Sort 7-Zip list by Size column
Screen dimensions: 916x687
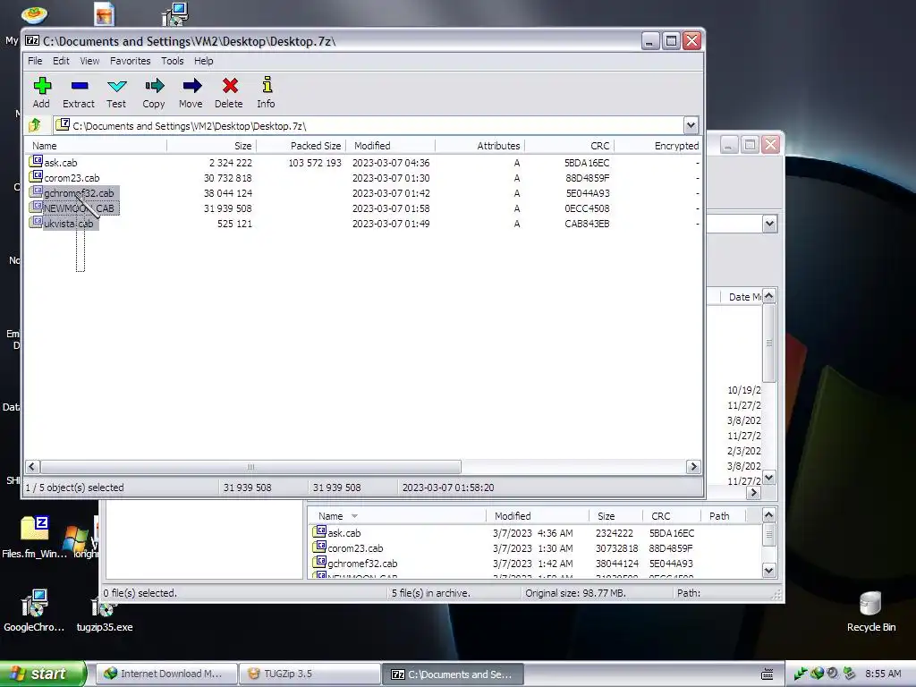(x=211, y=146)
